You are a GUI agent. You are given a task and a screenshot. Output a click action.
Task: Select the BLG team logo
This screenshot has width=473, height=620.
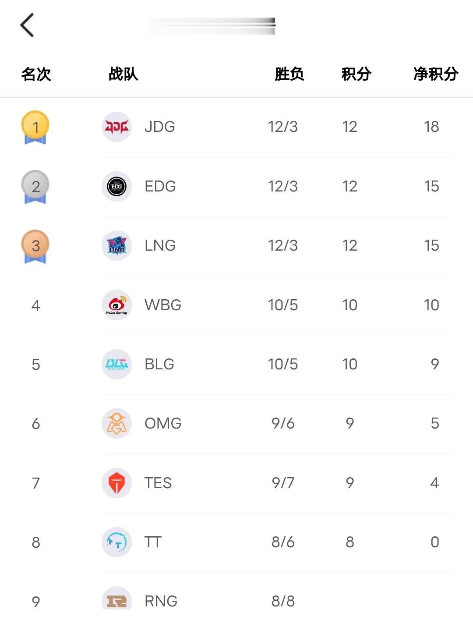click(116, 364)
